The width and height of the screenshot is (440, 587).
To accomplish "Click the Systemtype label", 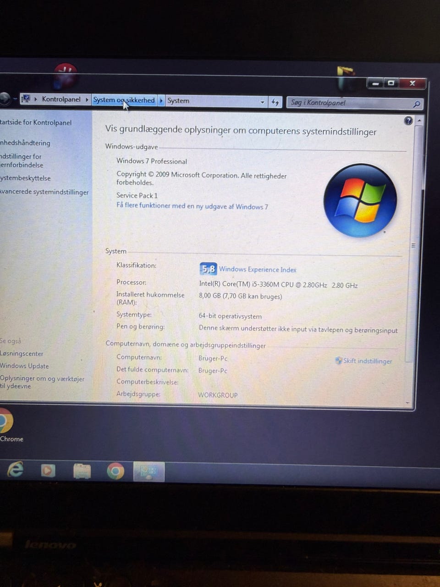I will [134, 314].
